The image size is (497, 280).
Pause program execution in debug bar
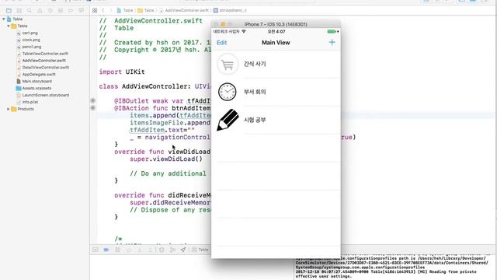(117, 250)
